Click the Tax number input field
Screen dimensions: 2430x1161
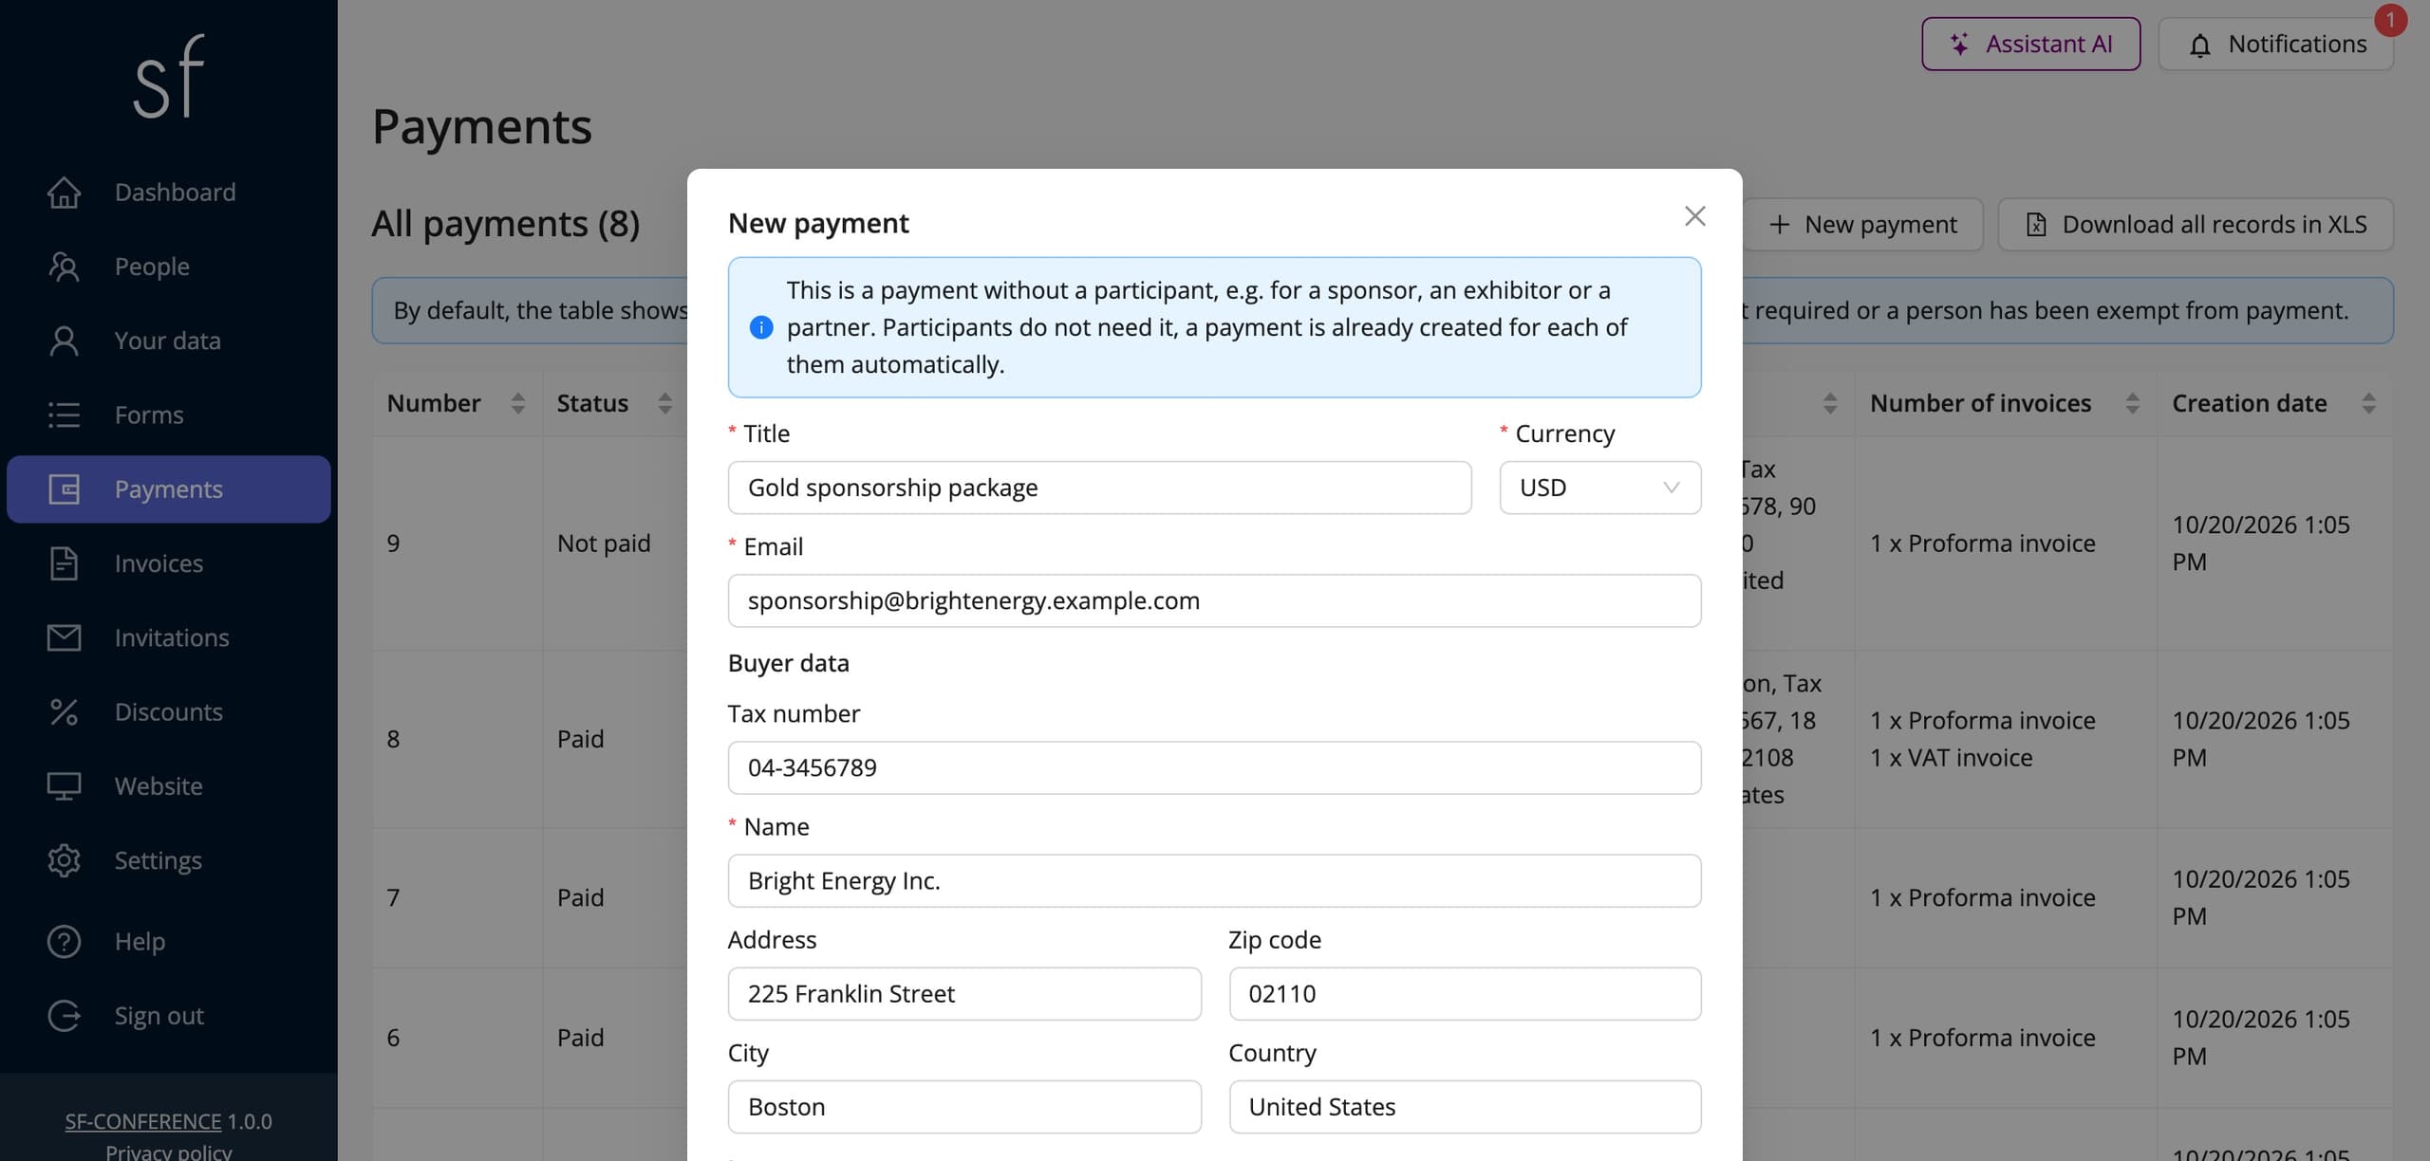[1214, 767]
